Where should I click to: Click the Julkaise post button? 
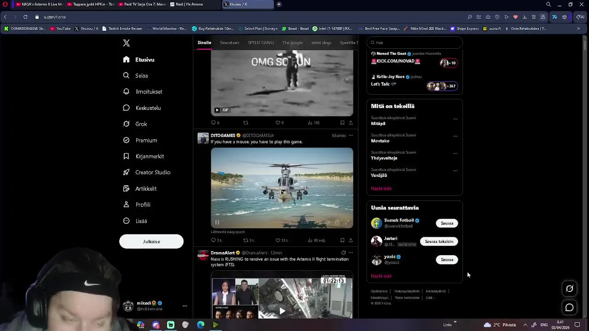(x=151, y=241)
